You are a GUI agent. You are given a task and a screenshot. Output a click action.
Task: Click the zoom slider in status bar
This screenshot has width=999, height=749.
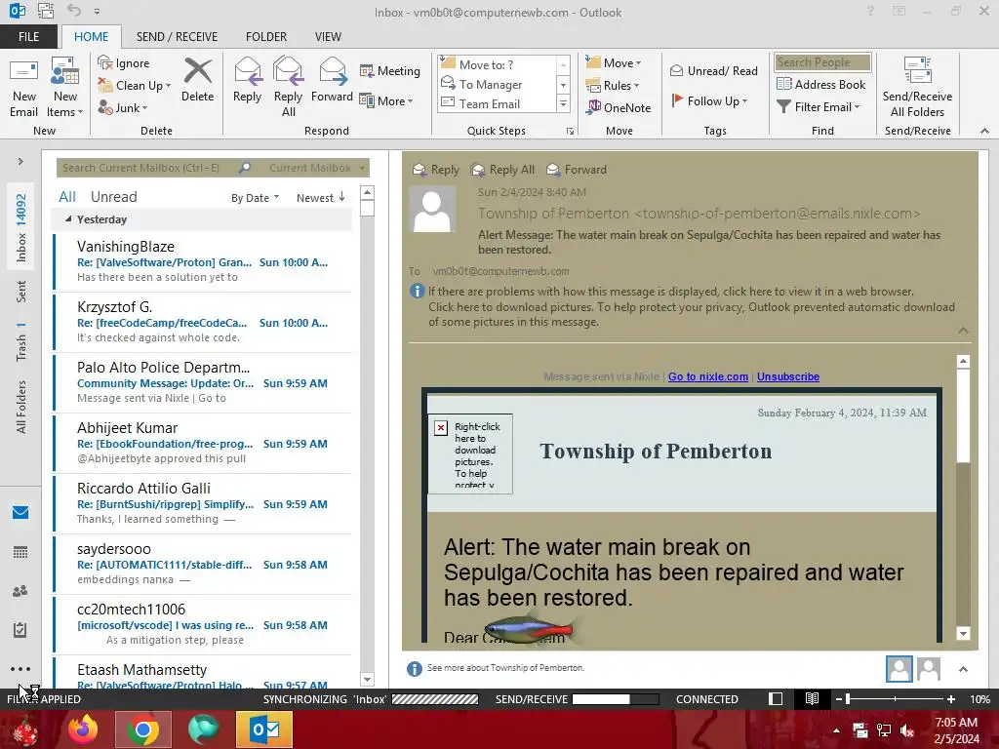coord(896,698)
